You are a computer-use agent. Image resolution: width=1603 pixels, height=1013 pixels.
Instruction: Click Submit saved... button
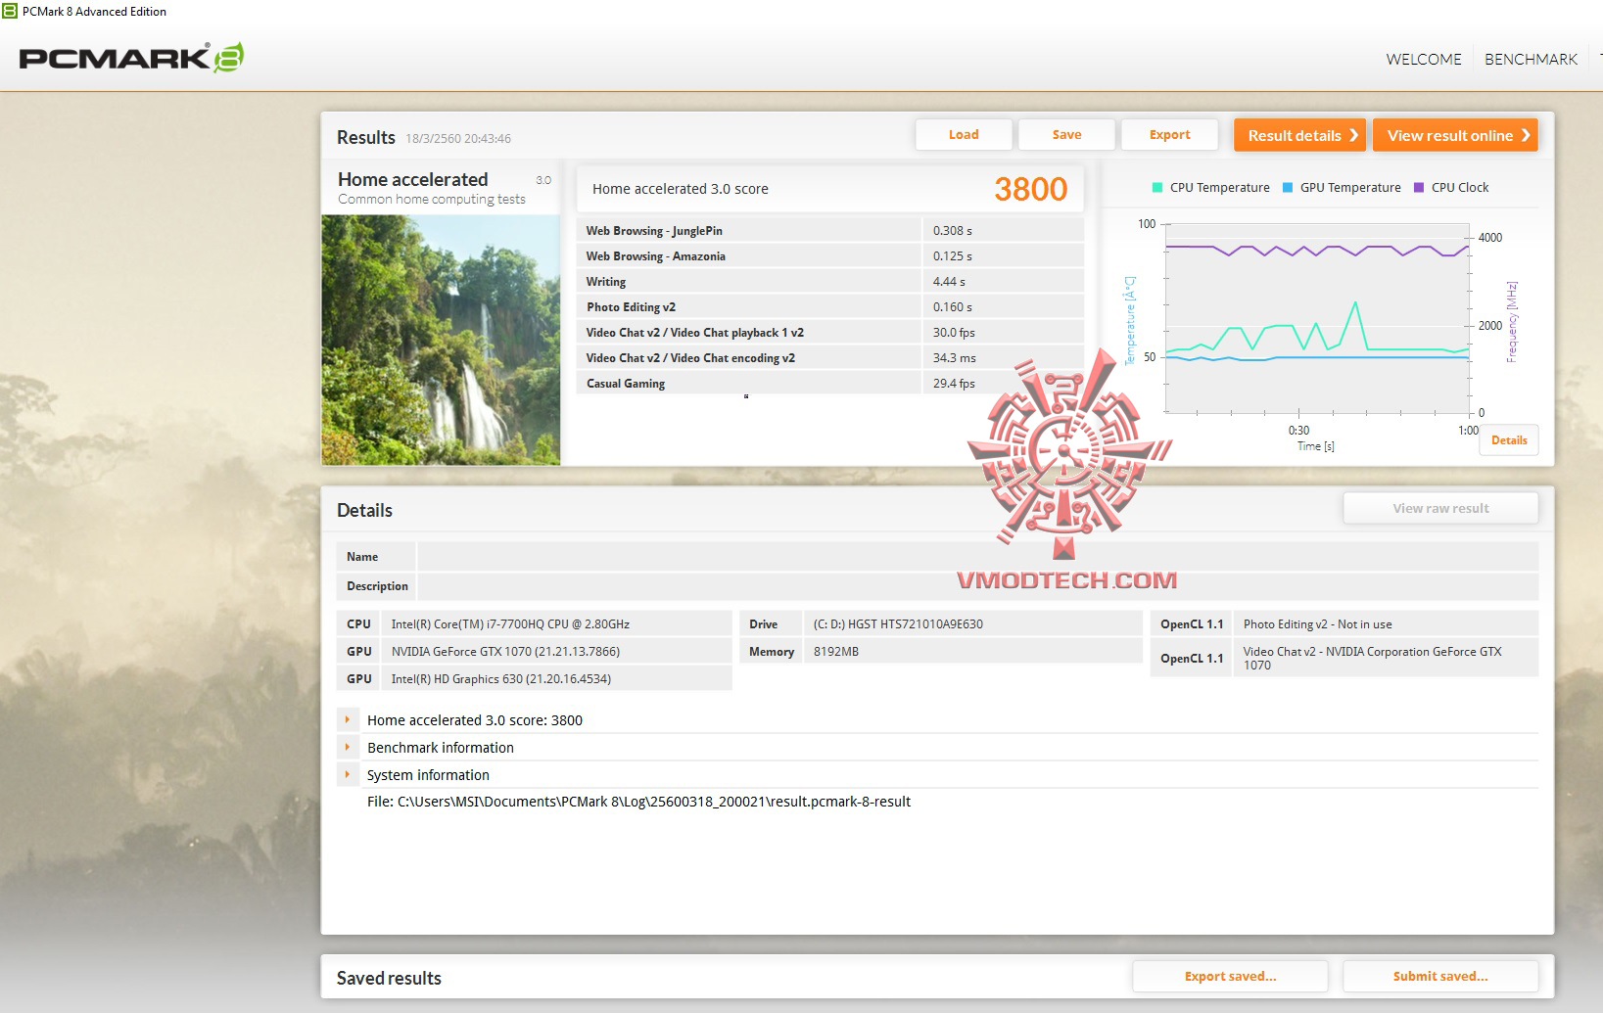(1440, 976)
